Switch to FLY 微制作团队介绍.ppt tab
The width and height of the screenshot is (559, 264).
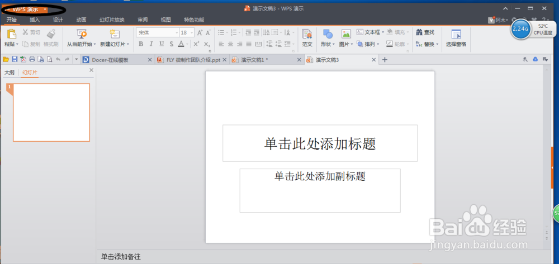coord(192,60)
